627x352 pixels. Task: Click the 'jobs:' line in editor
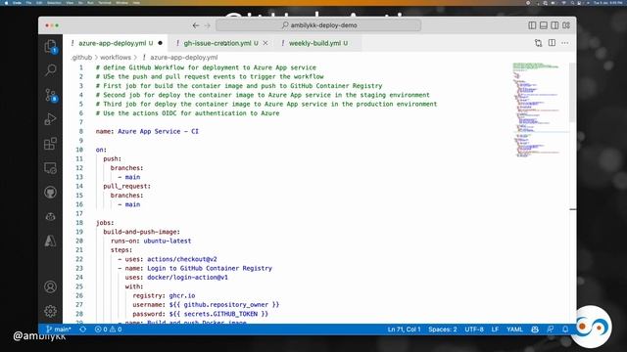[x=105, y=223]
